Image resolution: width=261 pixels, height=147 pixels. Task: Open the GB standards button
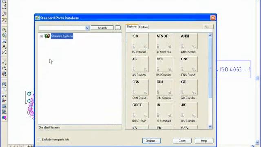[x=189, y=87]
